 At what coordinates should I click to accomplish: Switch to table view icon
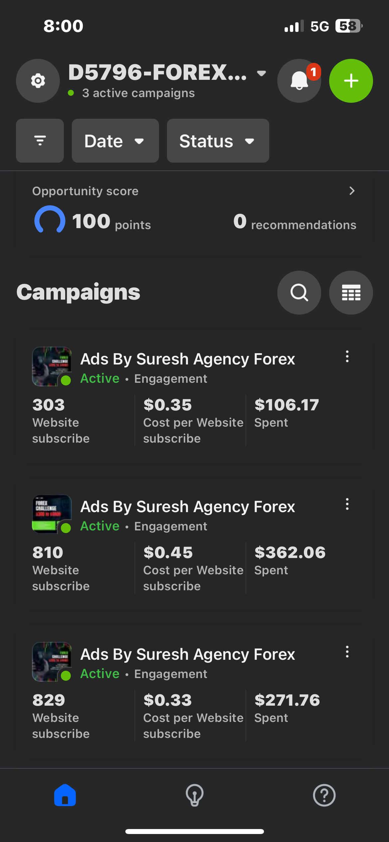pos(351,293)
